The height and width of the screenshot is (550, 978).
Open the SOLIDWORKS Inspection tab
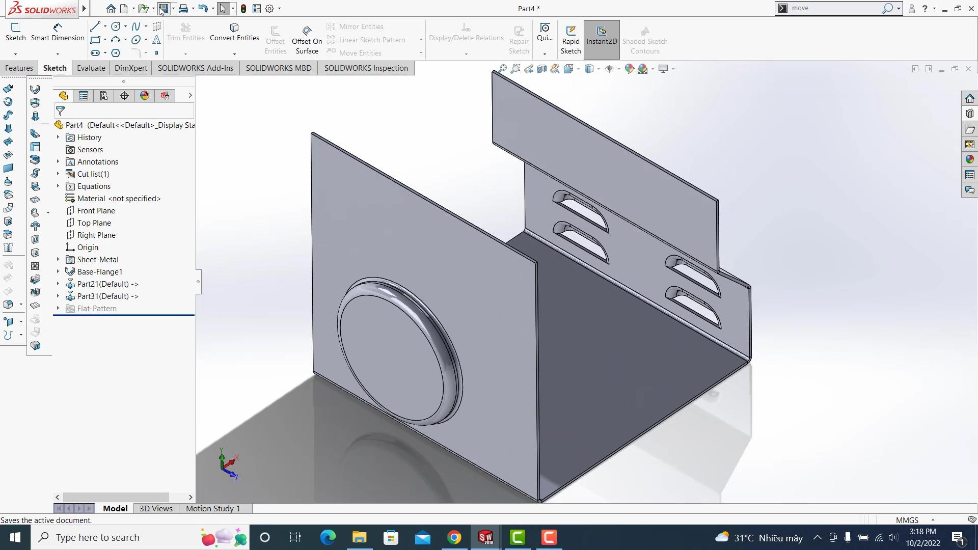click(366, 68)
